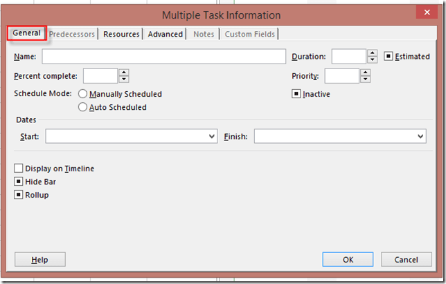This screenshot has height=284, width=446.
Task: Open the Advanced tab
Action: pyautogui.click(x=166, y=34)
